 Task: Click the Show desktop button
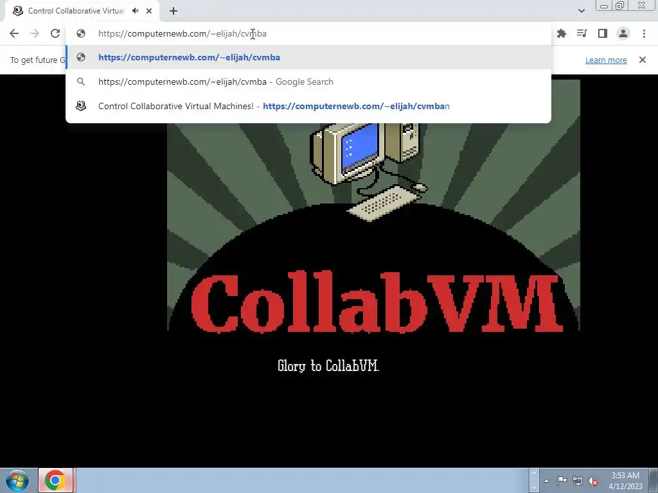(x=654, y=480)
